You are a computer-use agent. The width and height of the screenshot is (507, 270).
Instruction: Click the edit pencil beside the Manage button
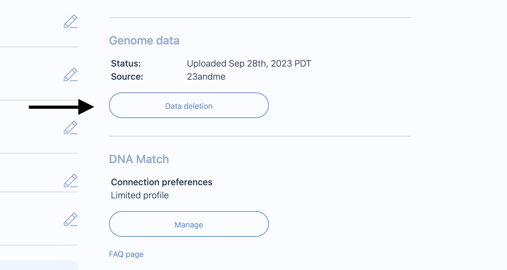click(71, 219)
